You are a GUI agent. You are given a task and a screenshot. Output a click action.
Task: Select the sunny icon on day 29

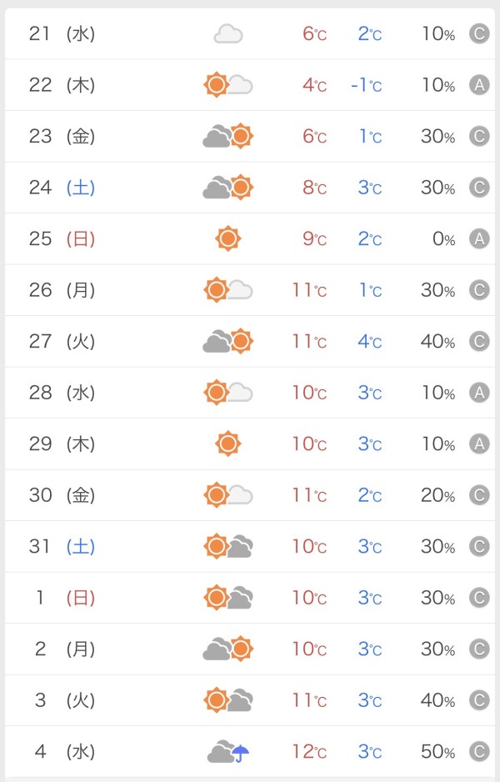click(x=227, y=444)
